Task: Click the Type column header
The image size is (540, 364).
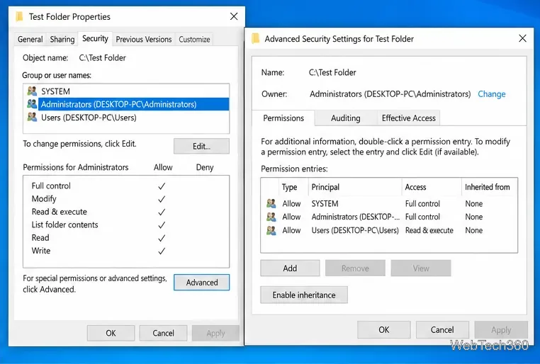Action: pos(293,187)
